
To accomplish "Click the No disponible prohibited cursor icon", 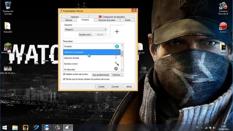I will (x=116, y=69).
